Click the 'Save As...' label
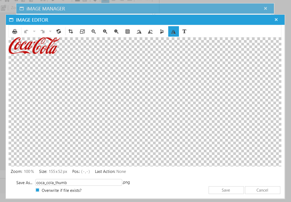The height and width of the screenshot is (202, 291). 24,183
